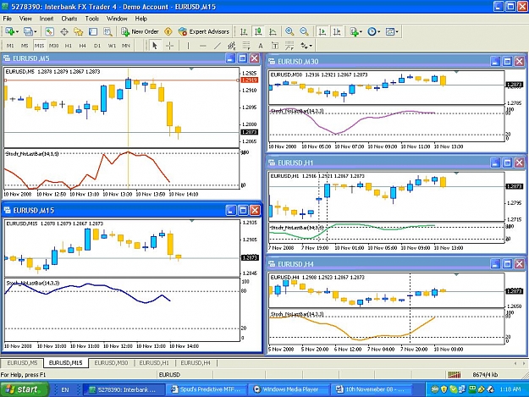Viewport: 529px width, 397px height.
Task: Click the yellow diamond MetaEditor icon
Action: pos(168,31)
